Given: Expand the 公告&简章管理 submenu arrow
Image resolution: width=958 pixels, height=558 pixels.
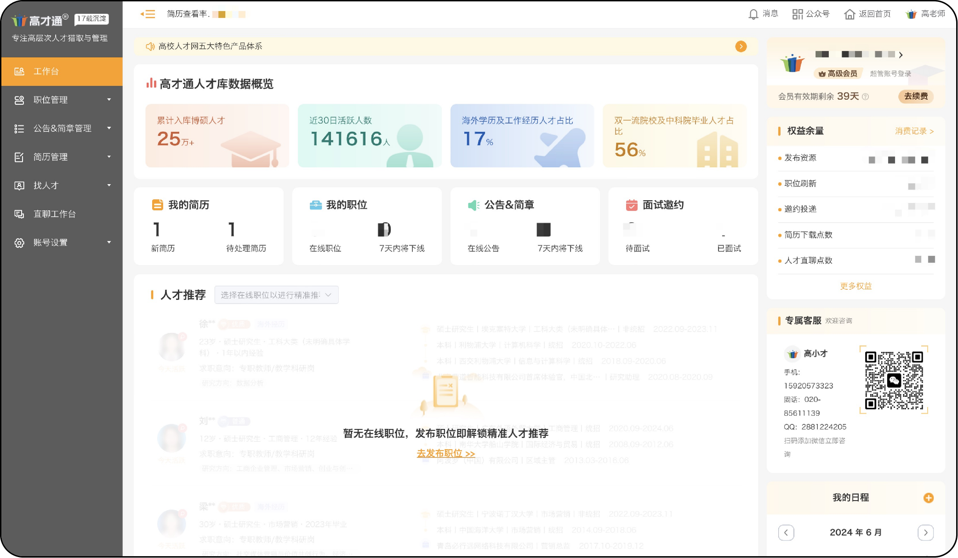Looking at the screenshot, I should (109, 128).
